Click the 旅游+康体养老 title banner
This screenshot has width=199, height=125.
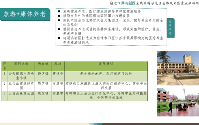click(25, 14)
